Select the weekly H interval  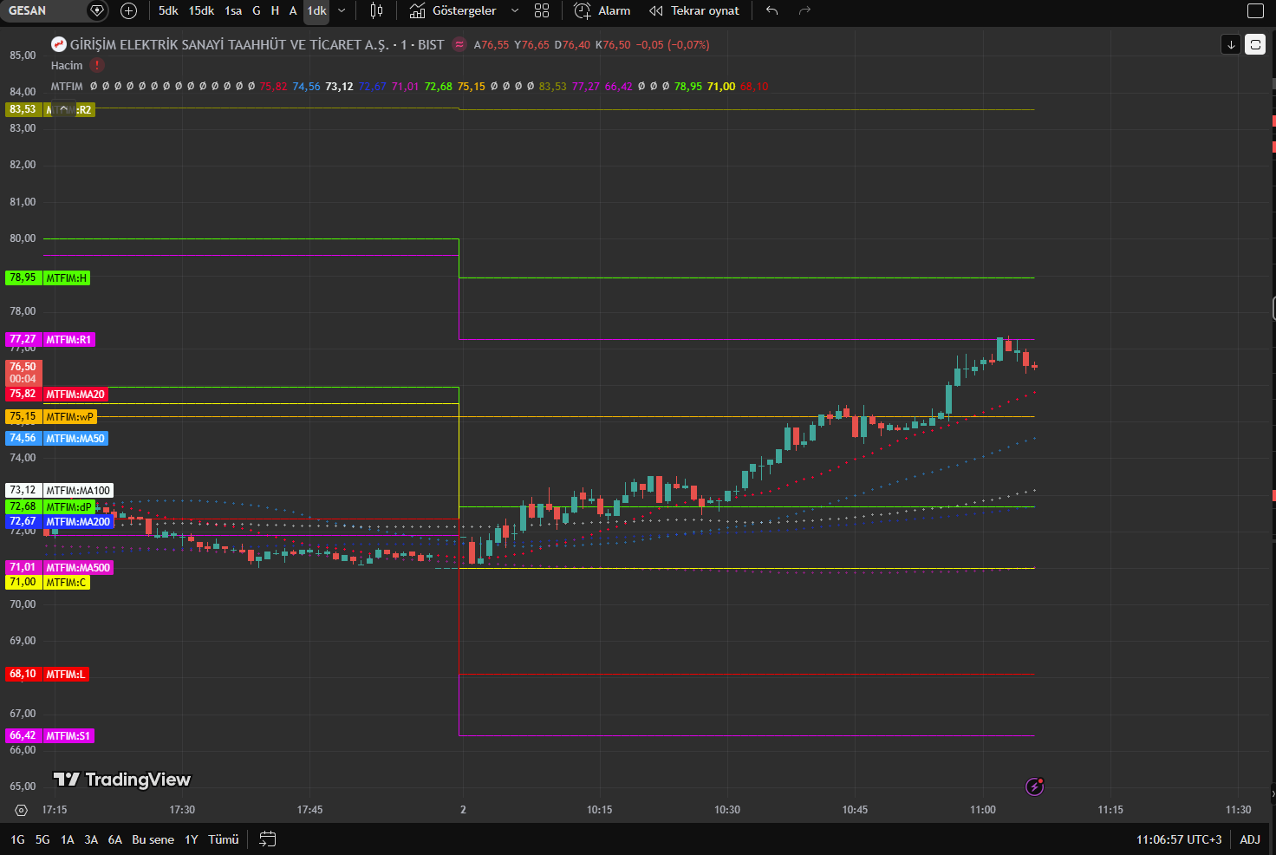coord(275,11)
